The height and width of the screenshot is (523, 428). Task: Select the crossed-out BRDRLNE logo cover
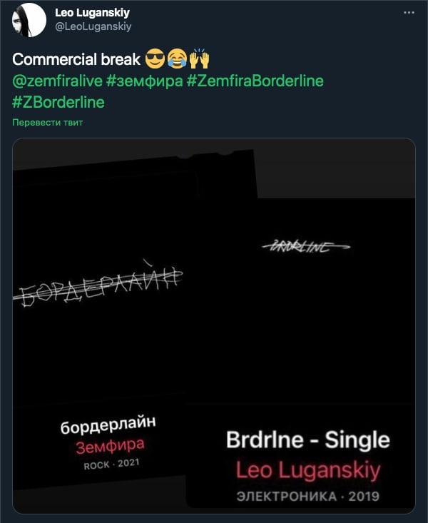pos(306,247)
